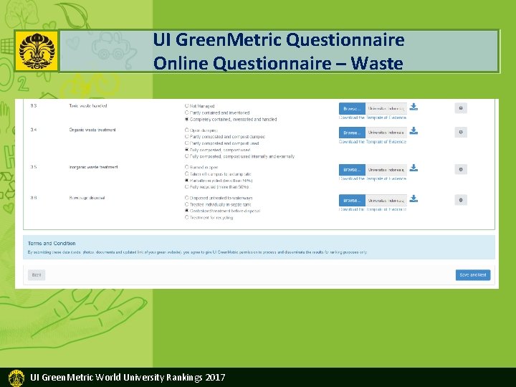Click the delete icon button for Organic waste treatment
The image size is (516, 387).
pos(461,132)
